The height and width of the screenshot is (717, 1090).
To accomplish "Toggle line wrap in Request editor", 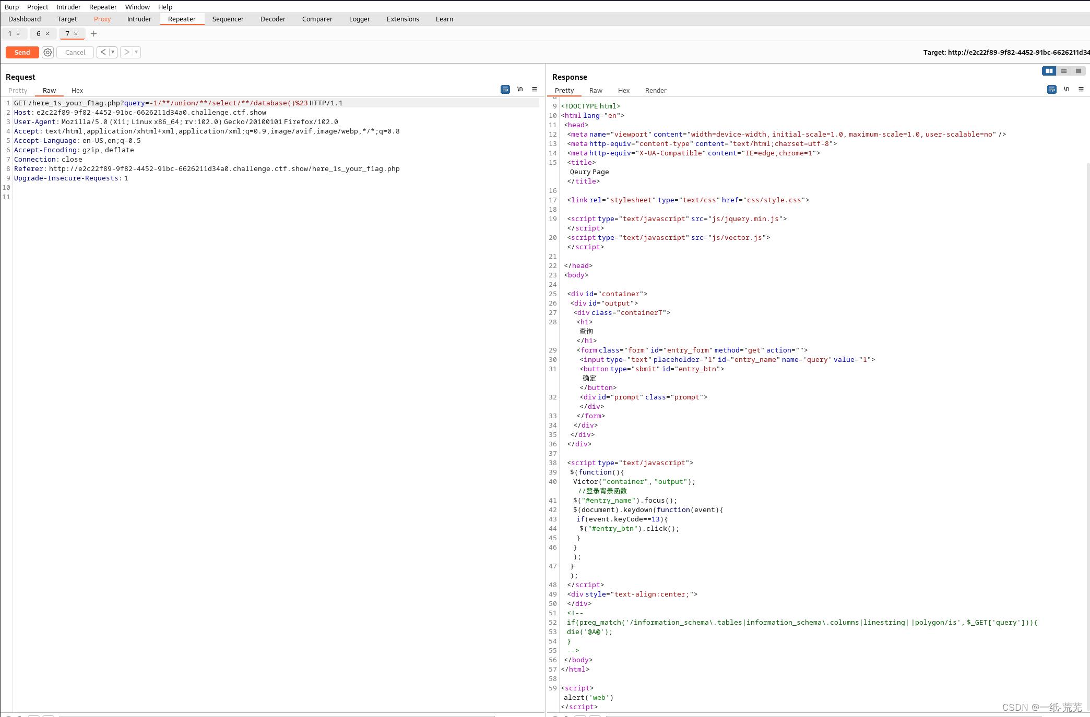I will coord(505,89).
